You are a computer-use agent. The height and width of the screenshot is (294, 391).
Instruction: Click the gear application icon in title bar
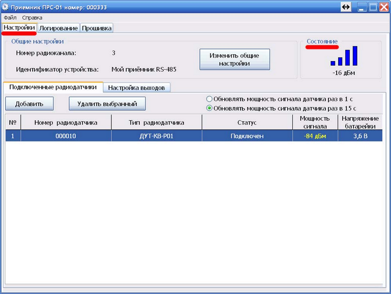pyautogui.click(x=5, y=7)
